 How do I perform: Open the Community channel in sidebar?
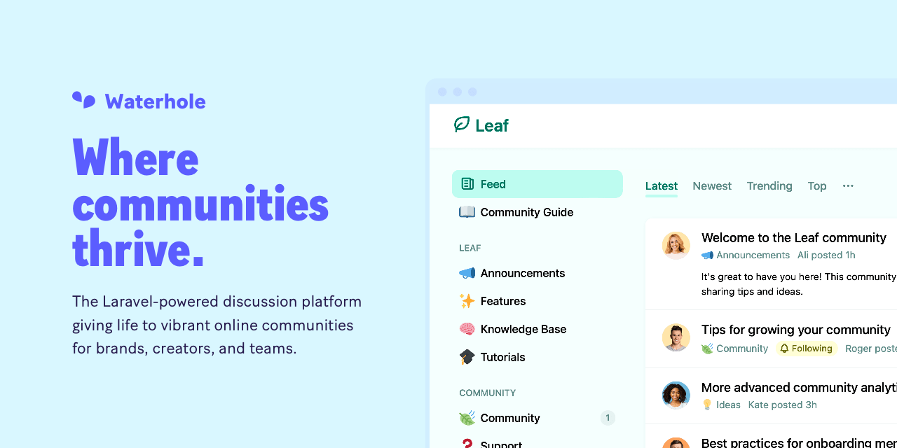(x=537, y=418)
